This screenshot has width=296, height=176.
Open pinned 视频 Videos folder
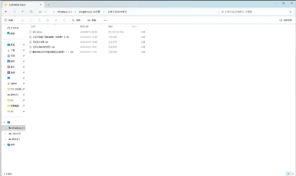click(11, 72)
